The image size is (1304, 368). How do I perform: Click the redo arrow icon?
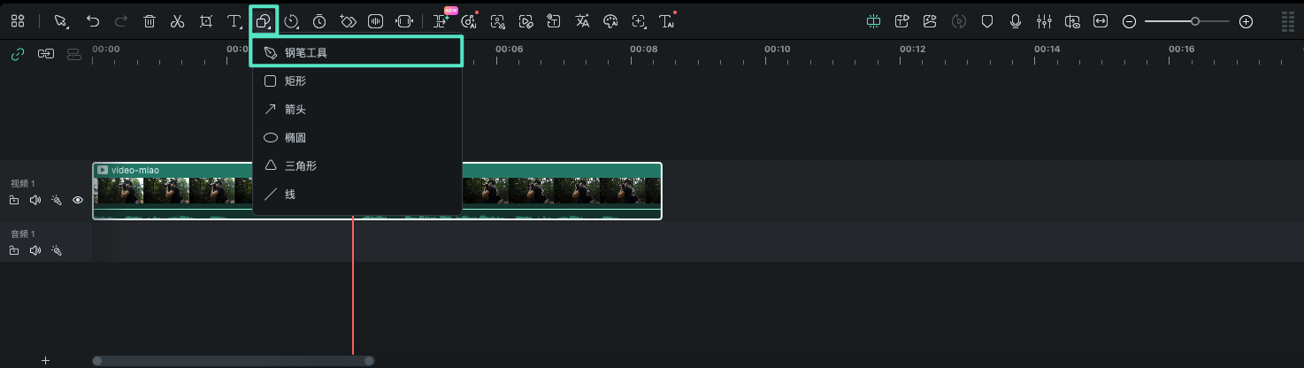(121, 21)
